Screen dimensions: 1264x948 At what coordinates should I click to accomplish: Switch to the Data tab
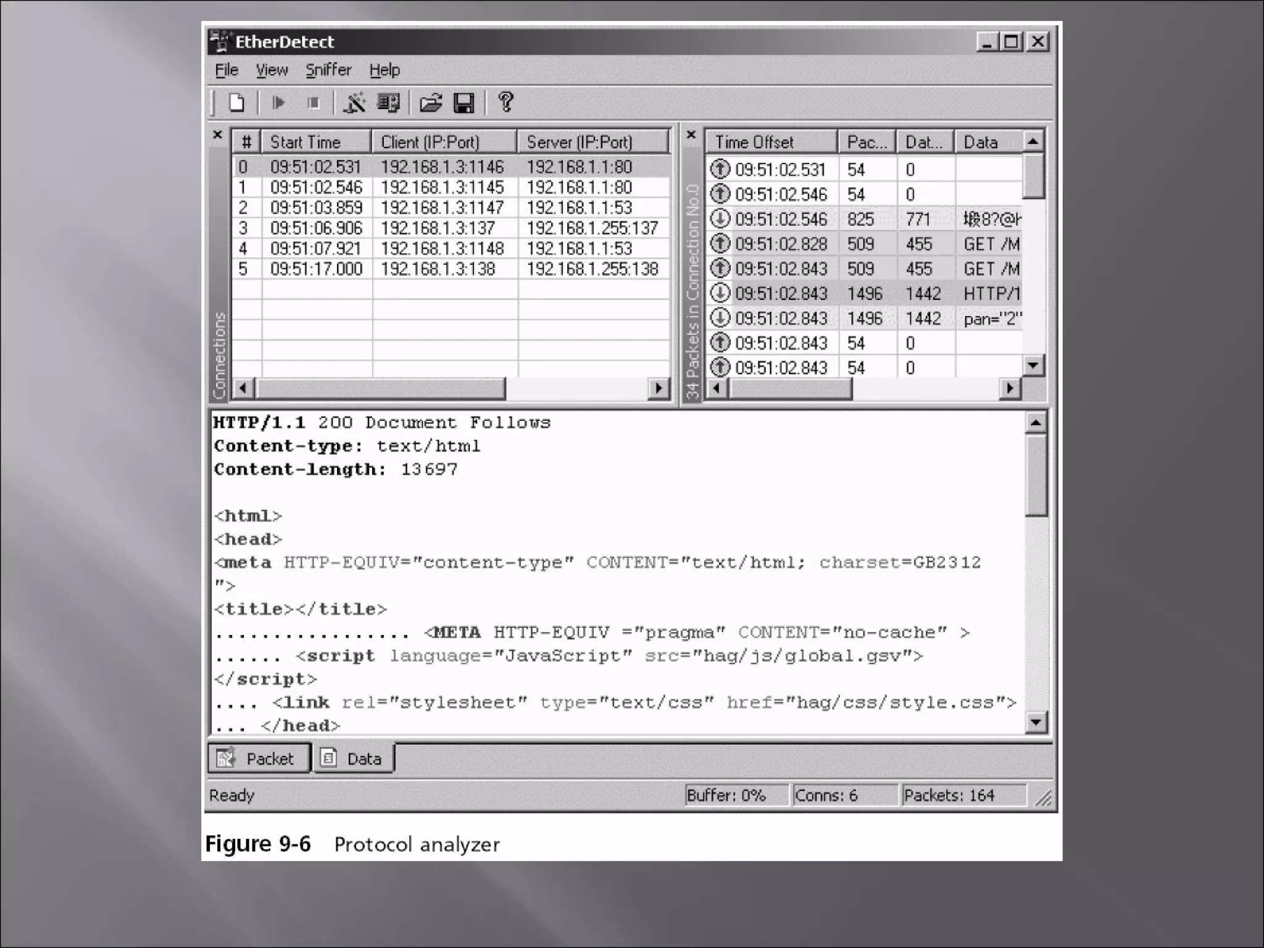click(354, 759)
